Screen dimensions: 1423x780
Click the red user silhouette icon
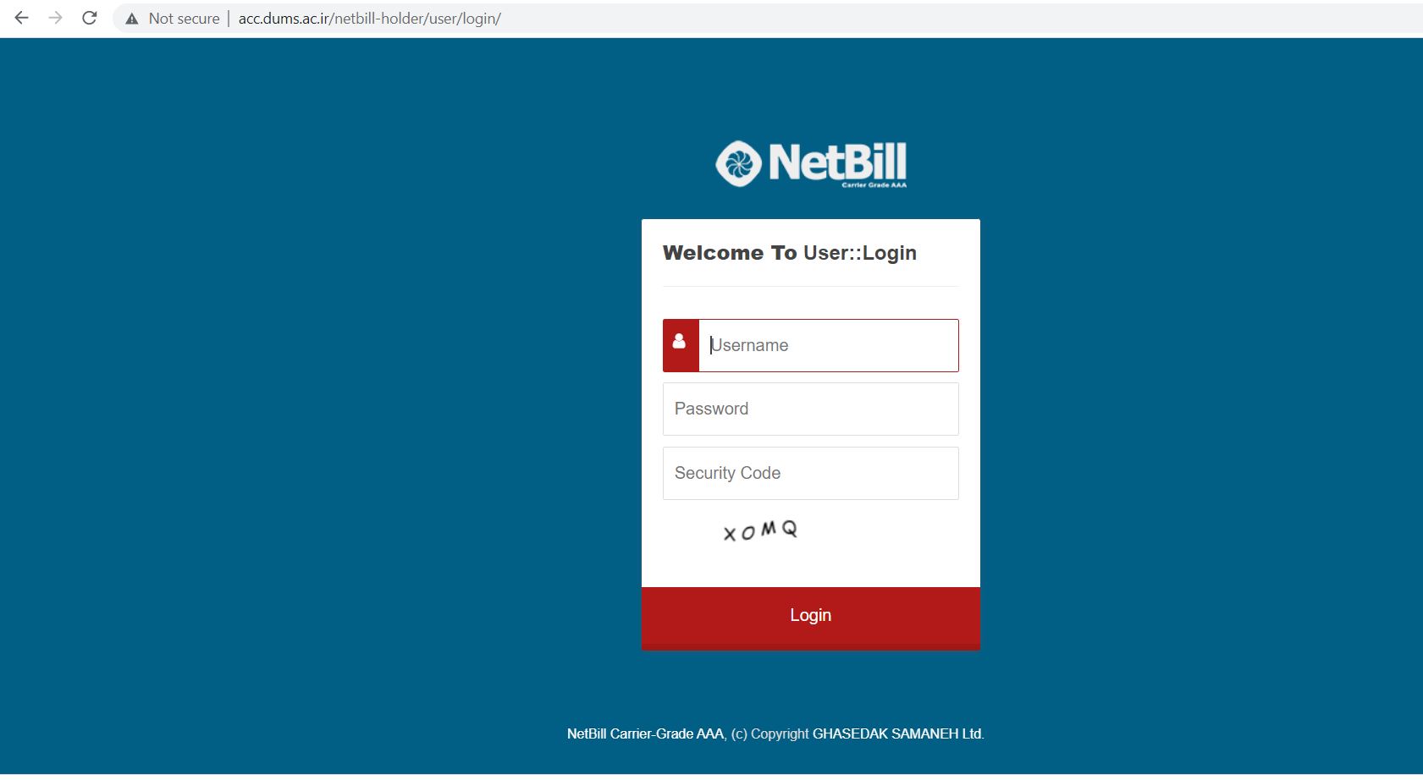(680, 342)
